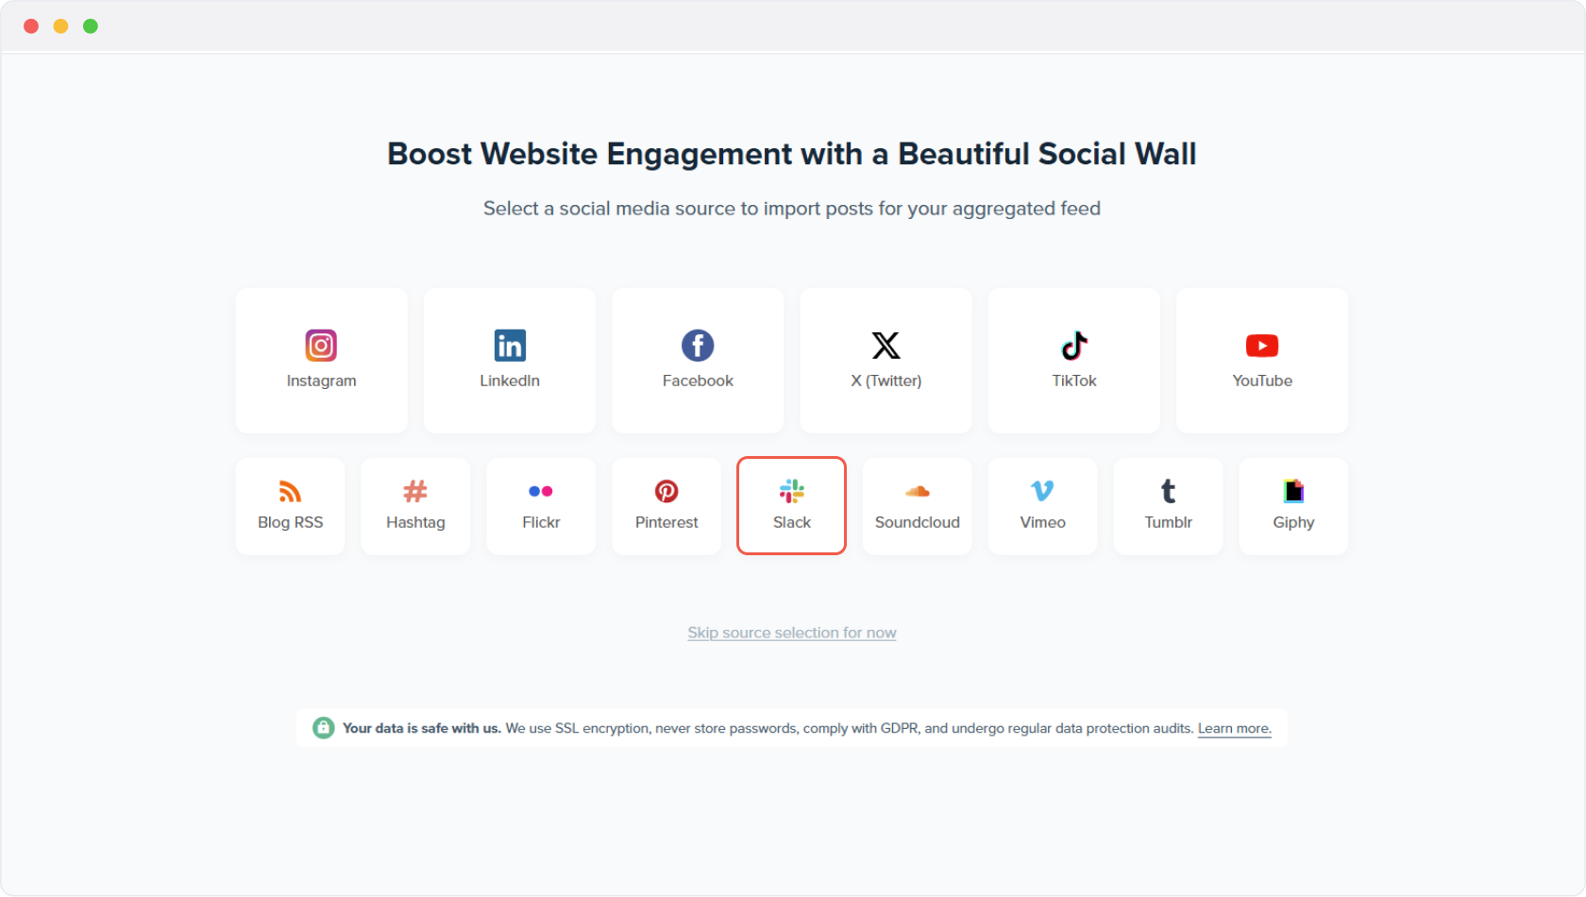Pick the Blog RSS source
The height and width of the screenshot is (897, 1586).
tap(290, 506)
